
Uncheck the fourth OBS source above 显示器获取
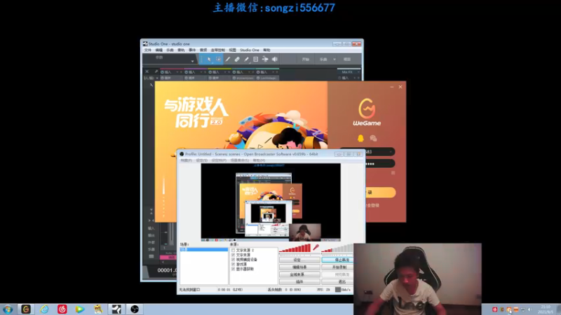(234, 265)
